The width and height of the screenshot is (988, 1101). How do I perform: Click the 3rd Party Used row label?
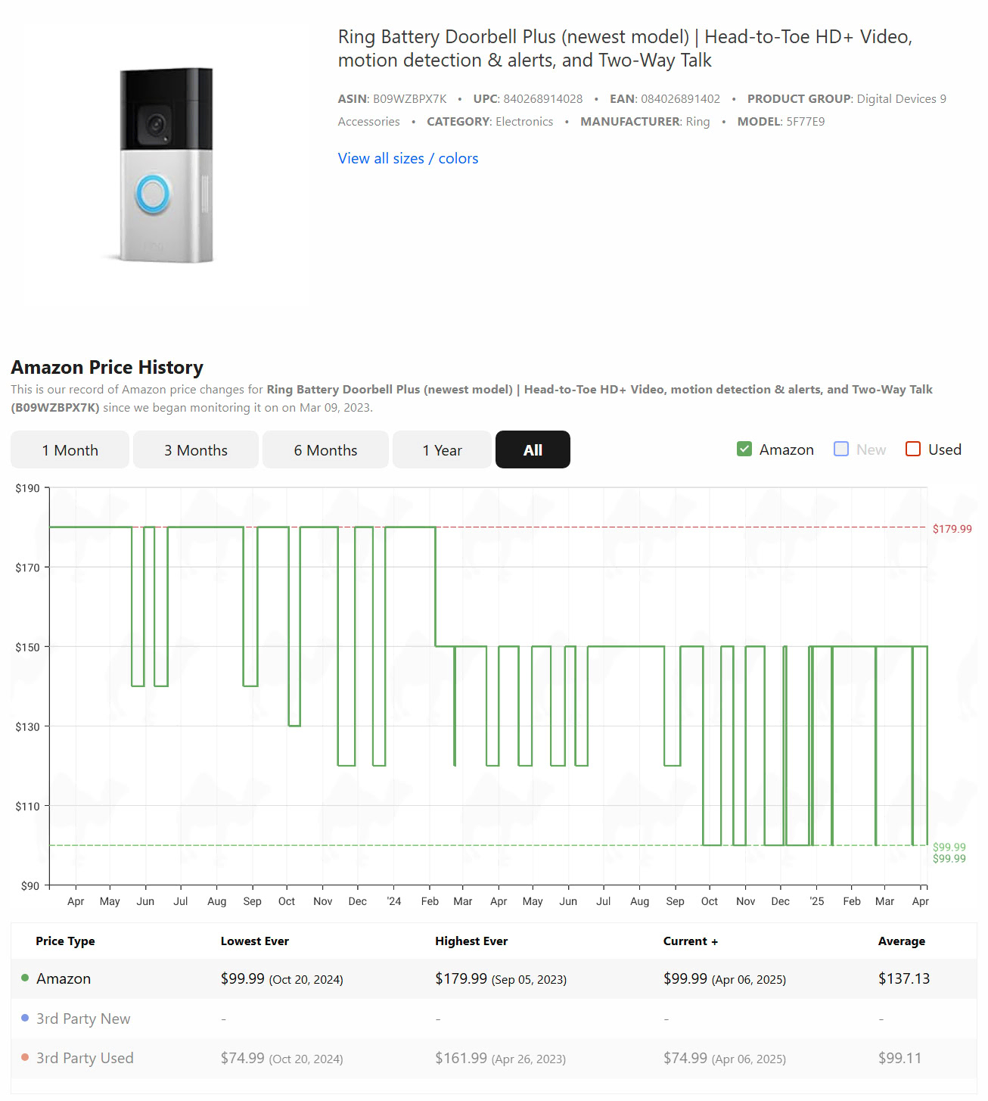click(85, 1058)
